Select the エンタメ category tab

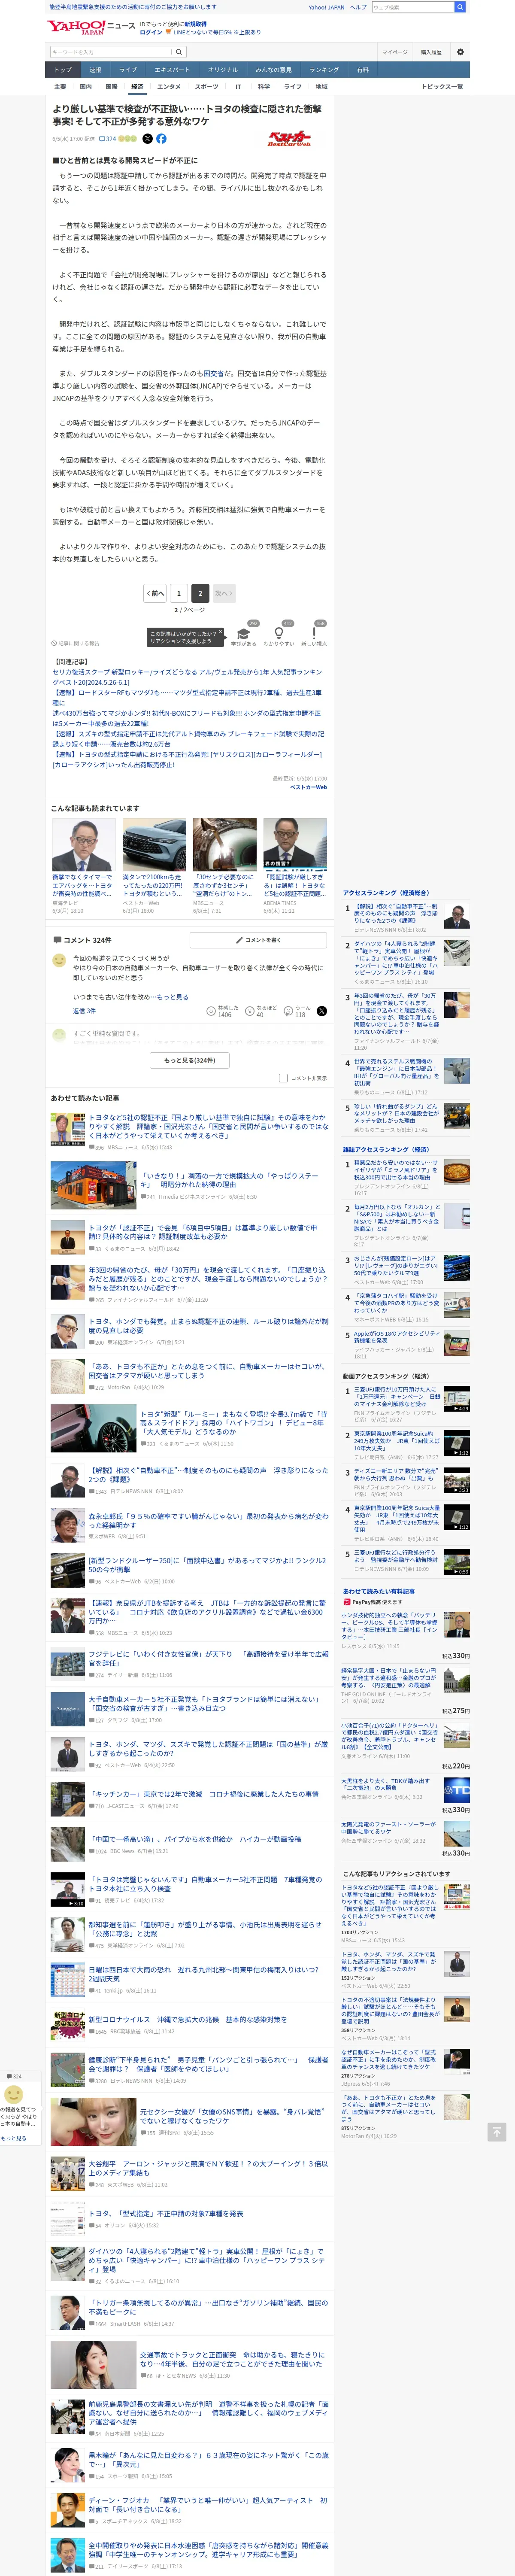point(169,87)
